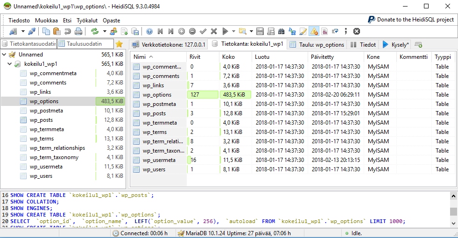Open the Työkalut menu
This screenshot has height=238, width=458.
point(87,21)
